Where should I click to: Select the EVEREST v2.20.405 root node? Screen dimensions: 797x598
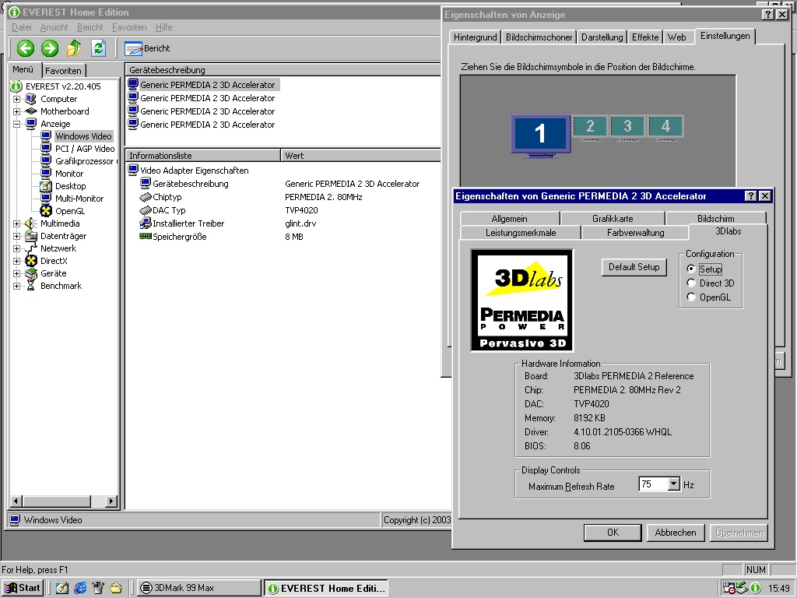coord(63,86)
